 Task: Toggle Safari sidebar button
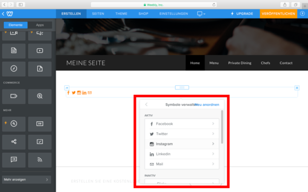[x=21, y=5]
